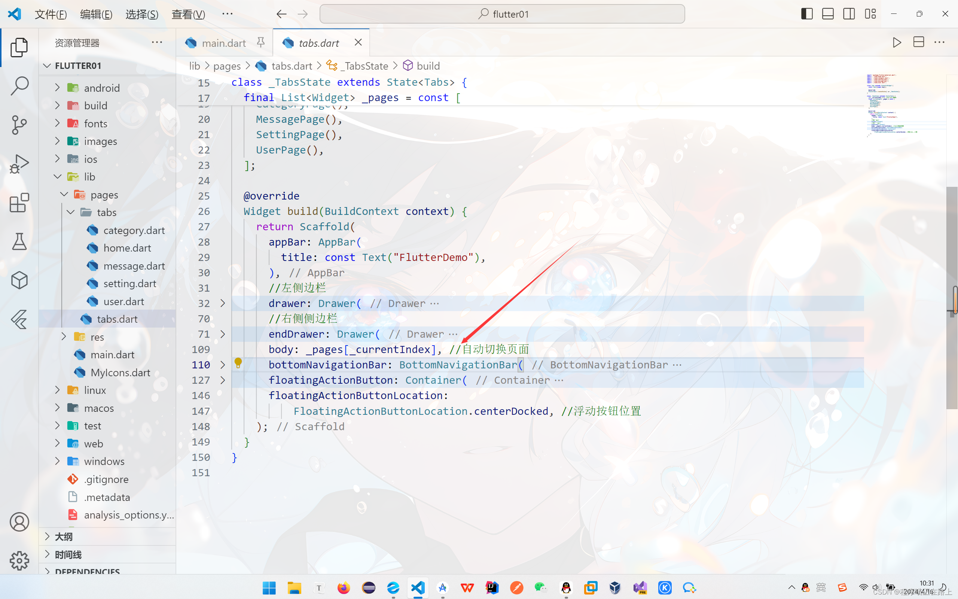Open home.dart in the explorer
Viewport: 958px width, 599px height.
coord(127,248)
